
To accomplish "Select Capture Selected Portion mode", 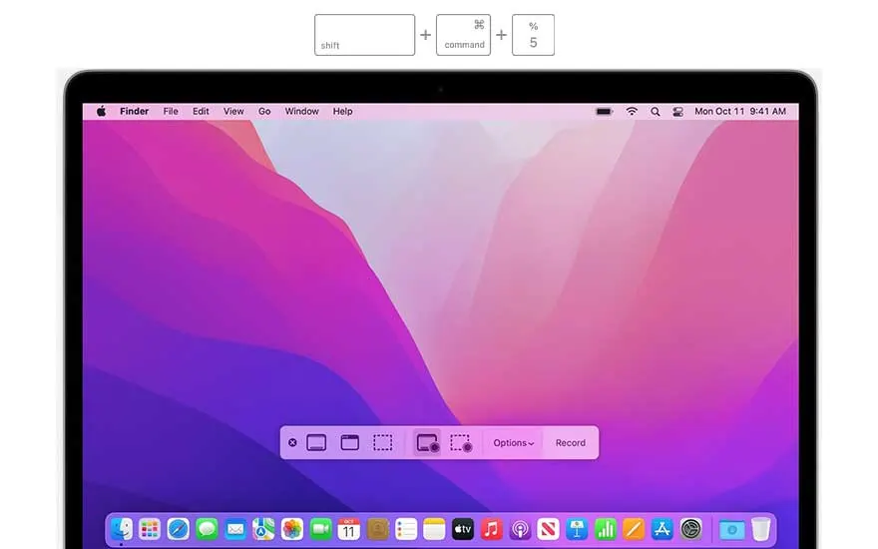I will [x=382, y=442].
